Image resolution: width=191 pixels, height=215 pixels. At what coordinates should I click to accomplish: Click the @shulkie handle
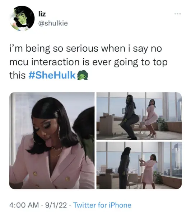[x=53, y=23]
